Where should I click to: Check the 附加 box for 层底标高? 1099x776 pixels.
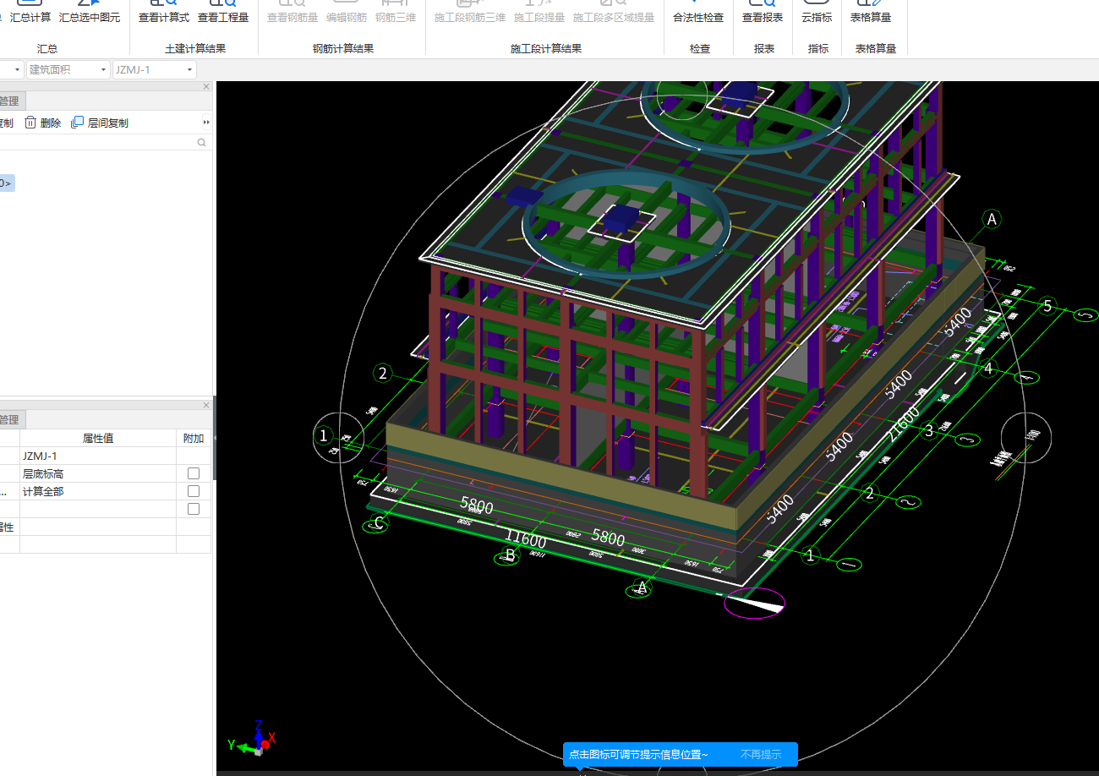[194, 473]
